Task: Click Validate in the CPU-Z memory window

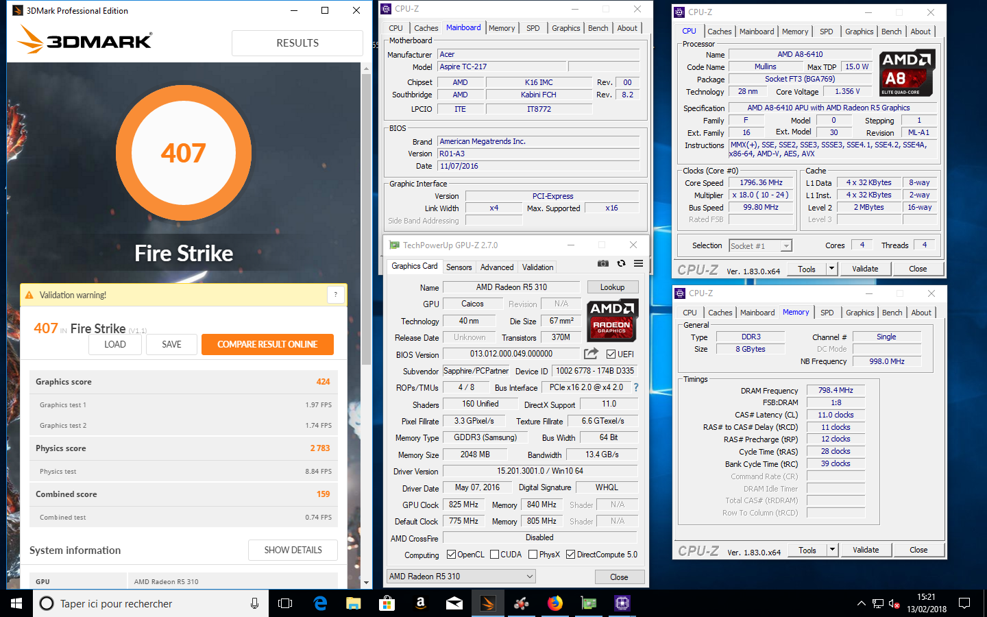Action: tap(866, 550)
